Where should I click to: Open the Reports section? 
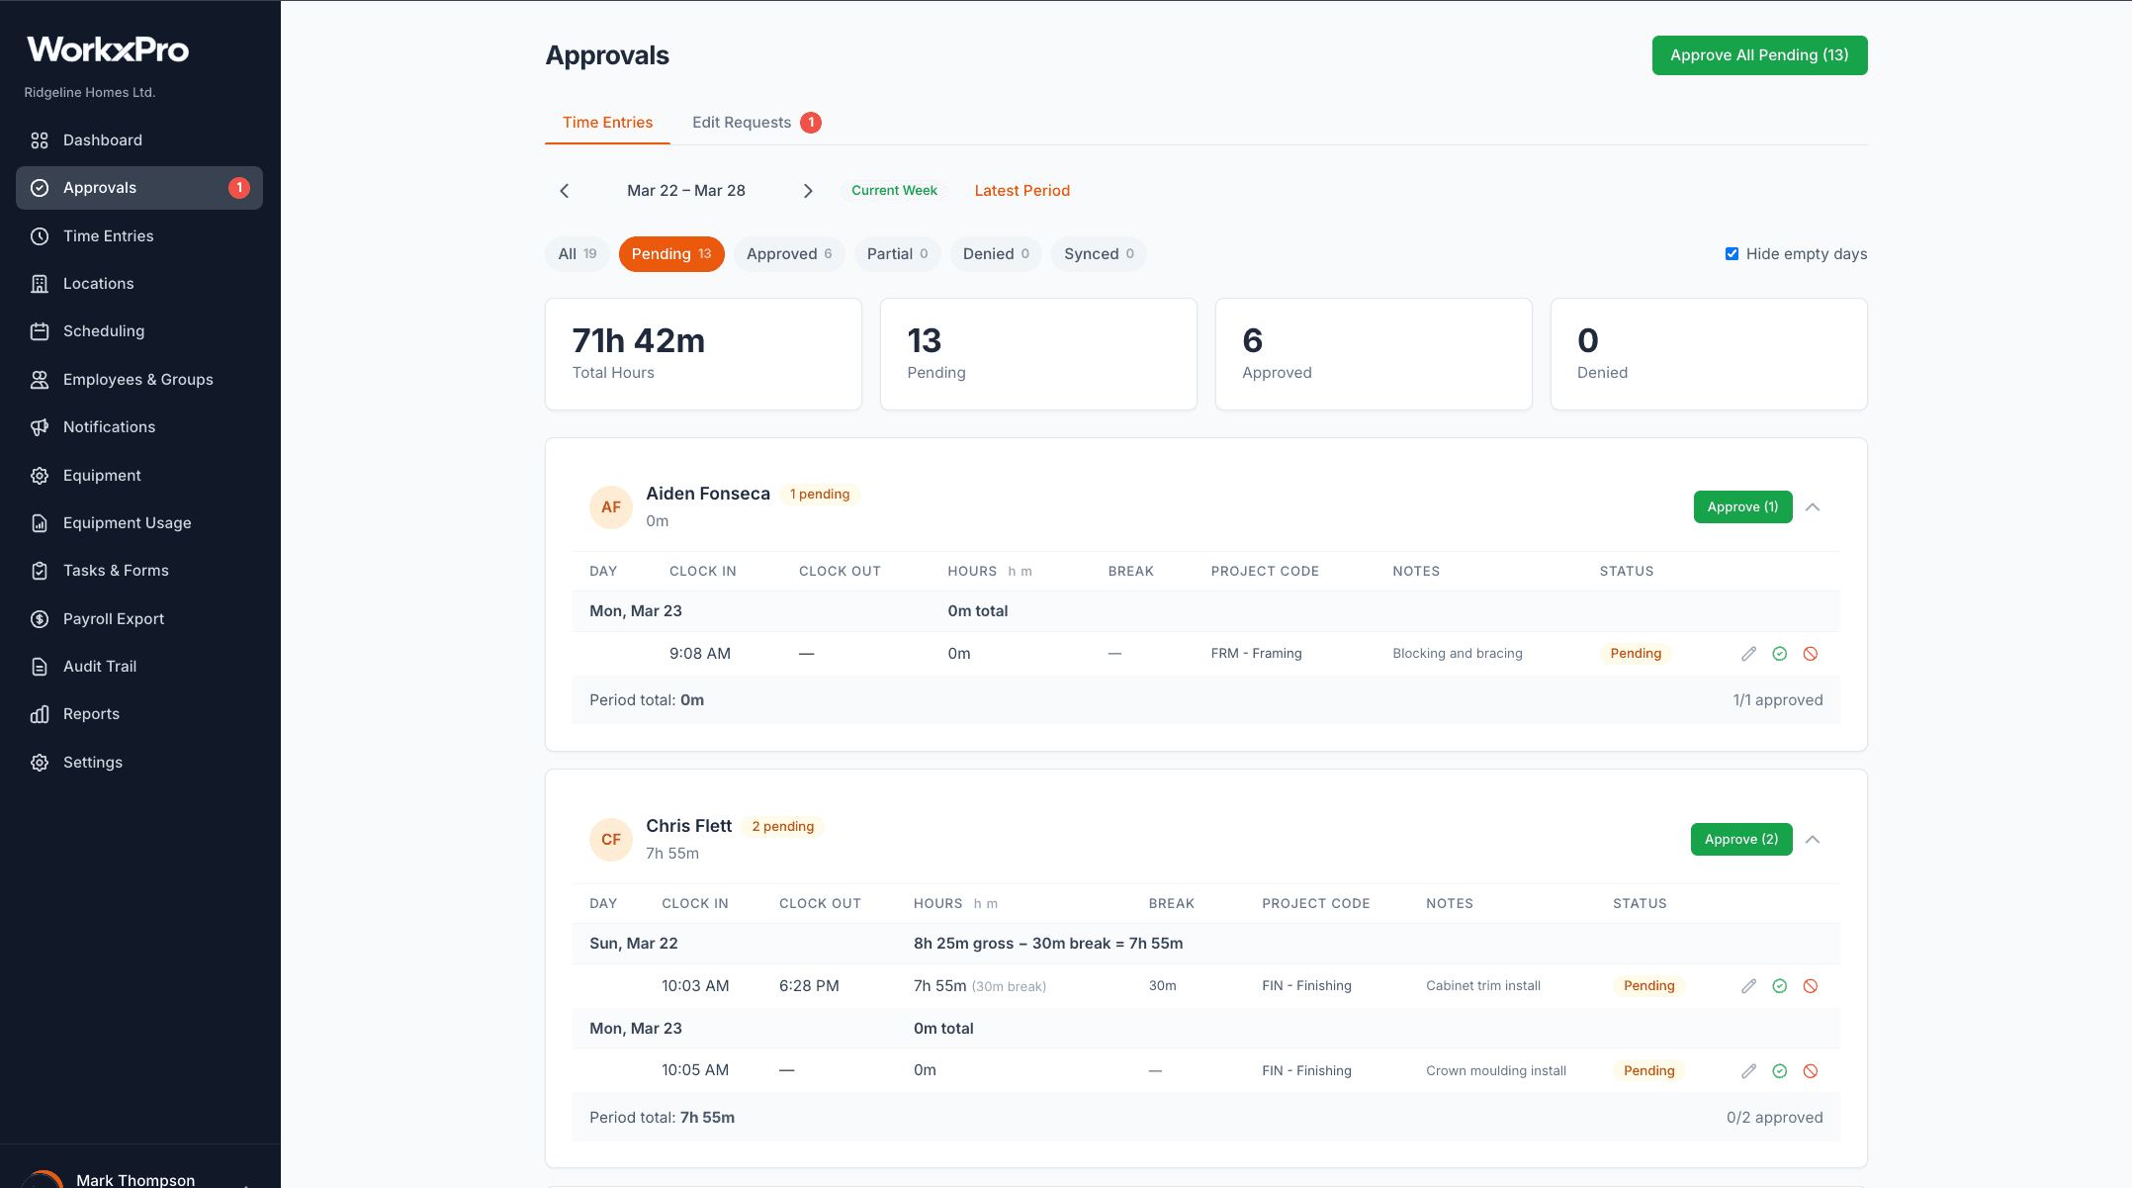pos(91,713)
